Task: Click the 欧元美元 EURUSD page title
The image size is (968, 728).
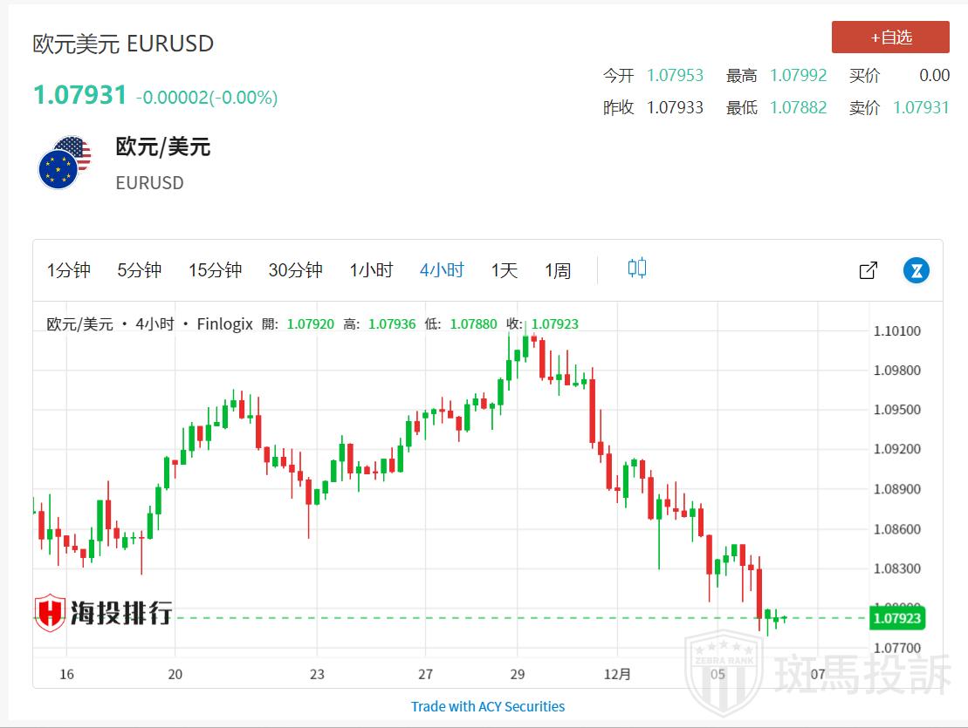Action: (x=123, y=44)
